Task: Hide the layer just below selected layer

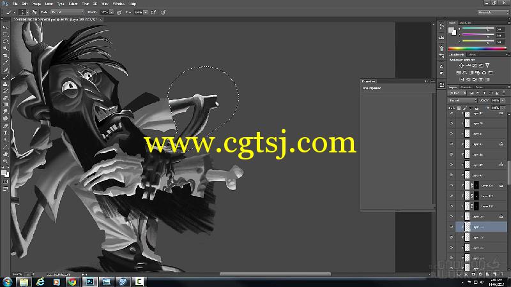Action: tap(452, 237)
